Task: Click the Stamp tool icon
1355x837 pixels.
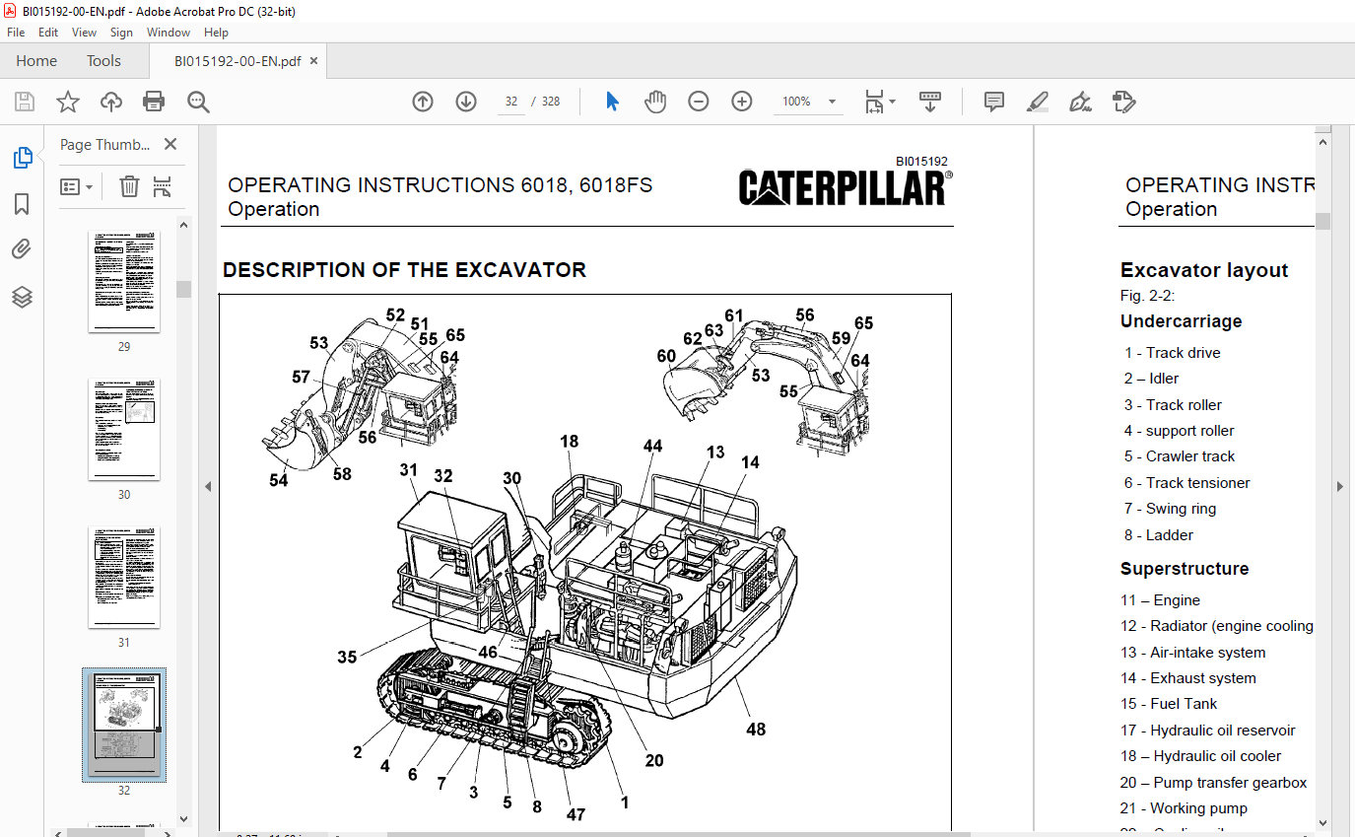Action: coord(1123,102)
